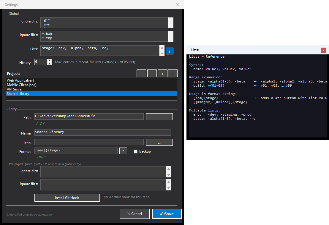
Task: Increase History value with the up spinner arrow
Action: tap(50, 61)
